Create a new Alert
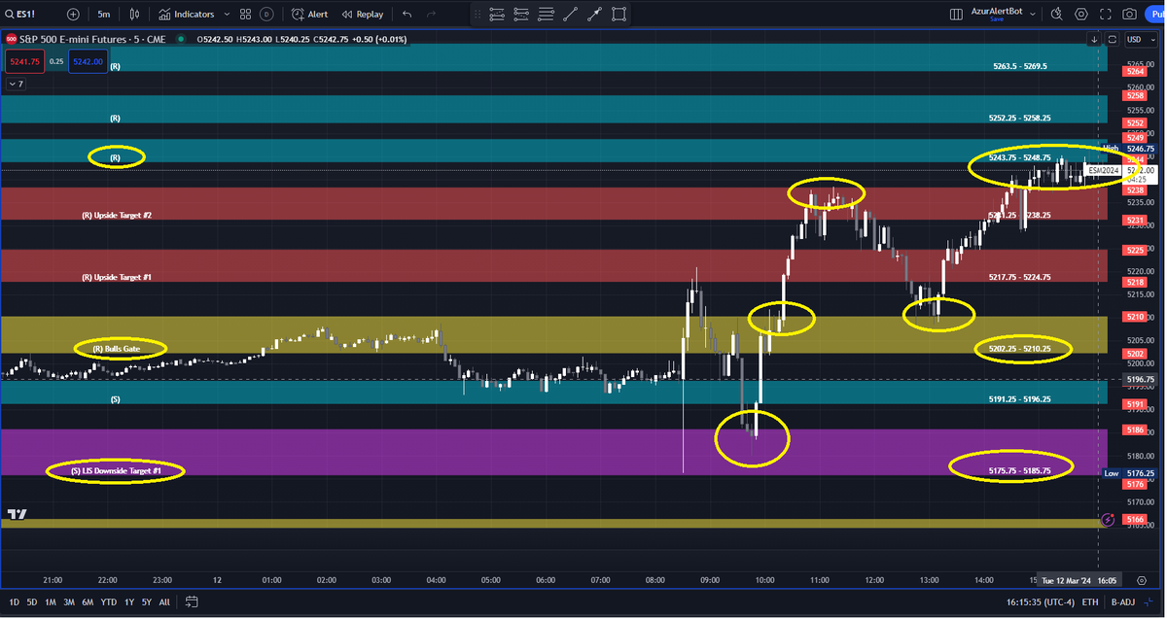Screen dimensions: 1167x618 tap(310, 15)
